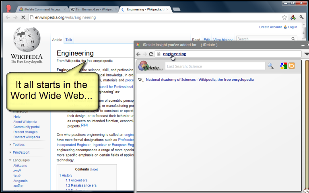Click the Chrome Back arrow button

coord(8,17)
